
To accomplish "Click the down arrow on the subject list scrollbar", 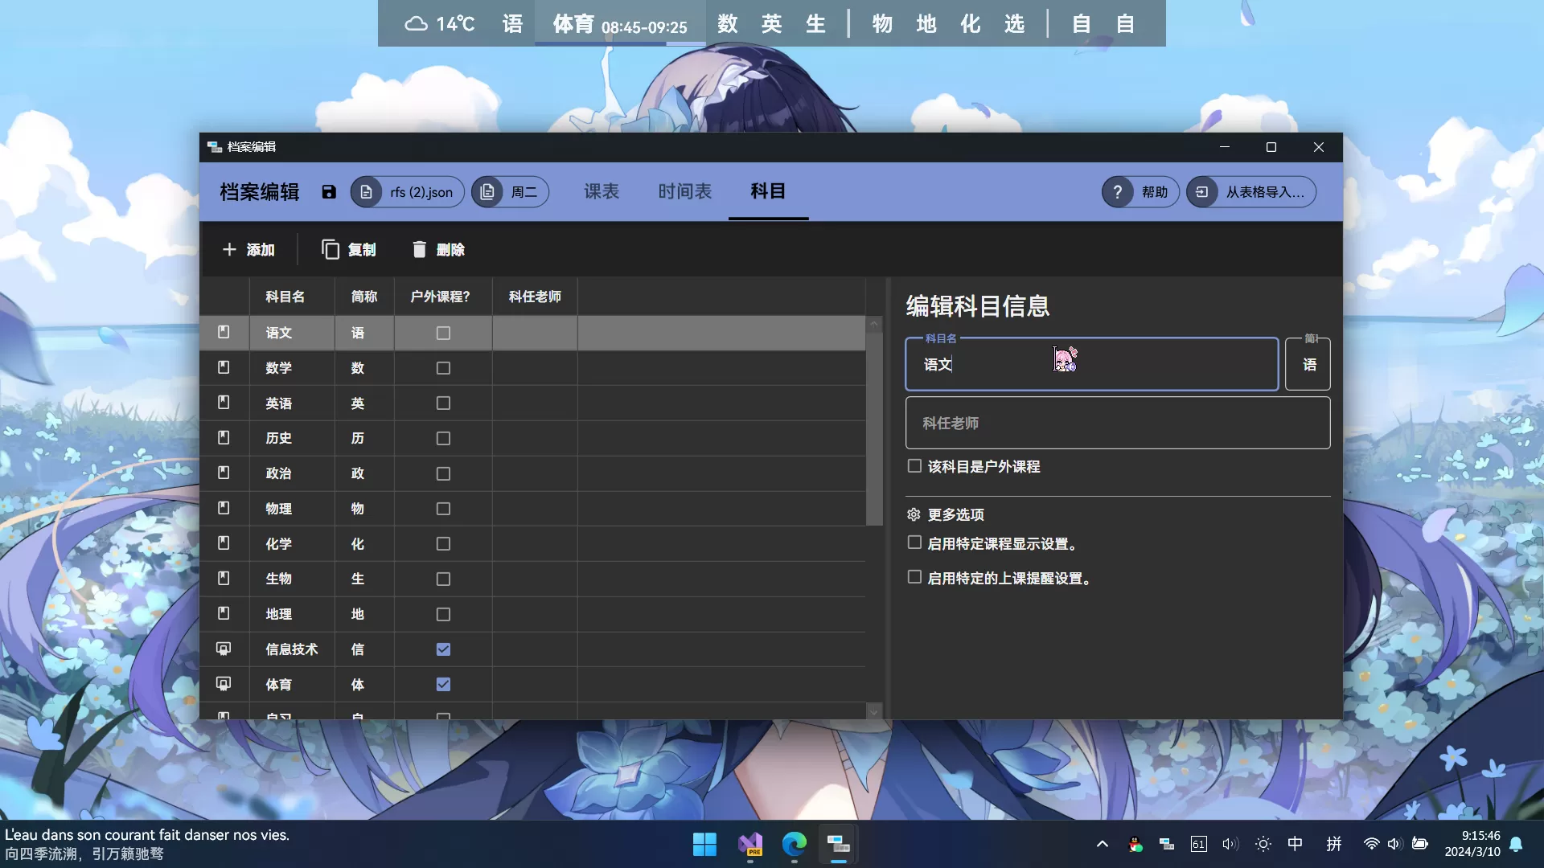I will click(x=873, y=711).
